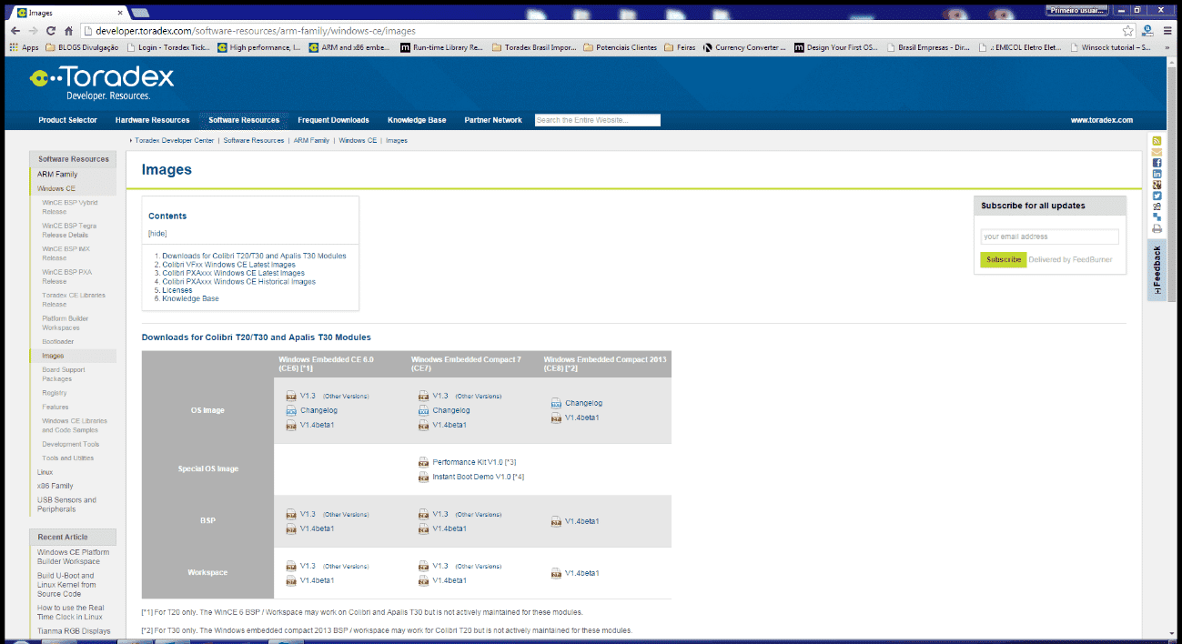The height and width of the screenshot is (644, 1182).
Task: Go back using browser back arrow
Action: click(x=15, y=30)
